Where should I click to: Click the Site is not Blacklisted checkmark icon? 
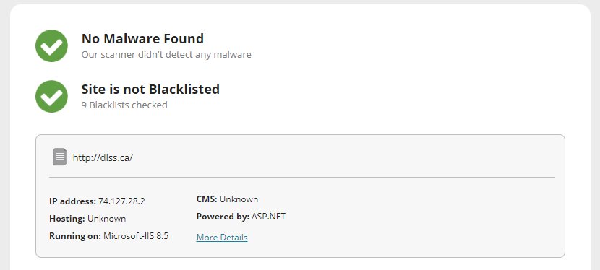[51, 96]
